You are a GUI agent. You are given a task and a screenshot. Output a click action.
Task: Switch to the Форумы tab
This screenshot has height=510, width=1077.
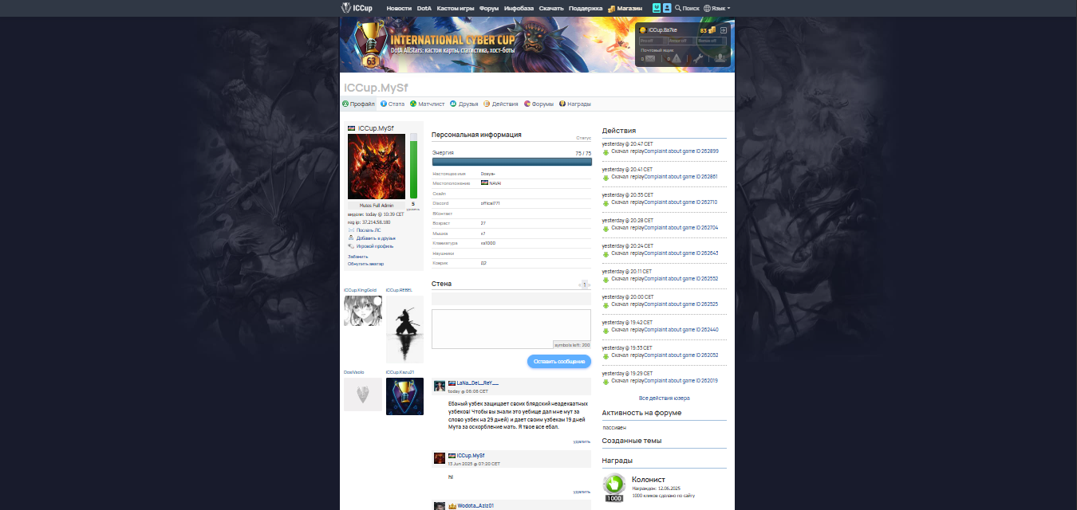pyautogui.click(x=539, y=104)
